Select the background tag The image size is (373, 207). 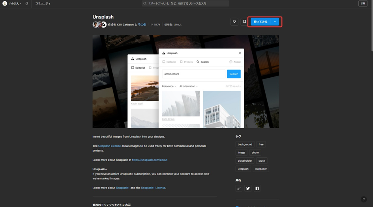[245, 144]
